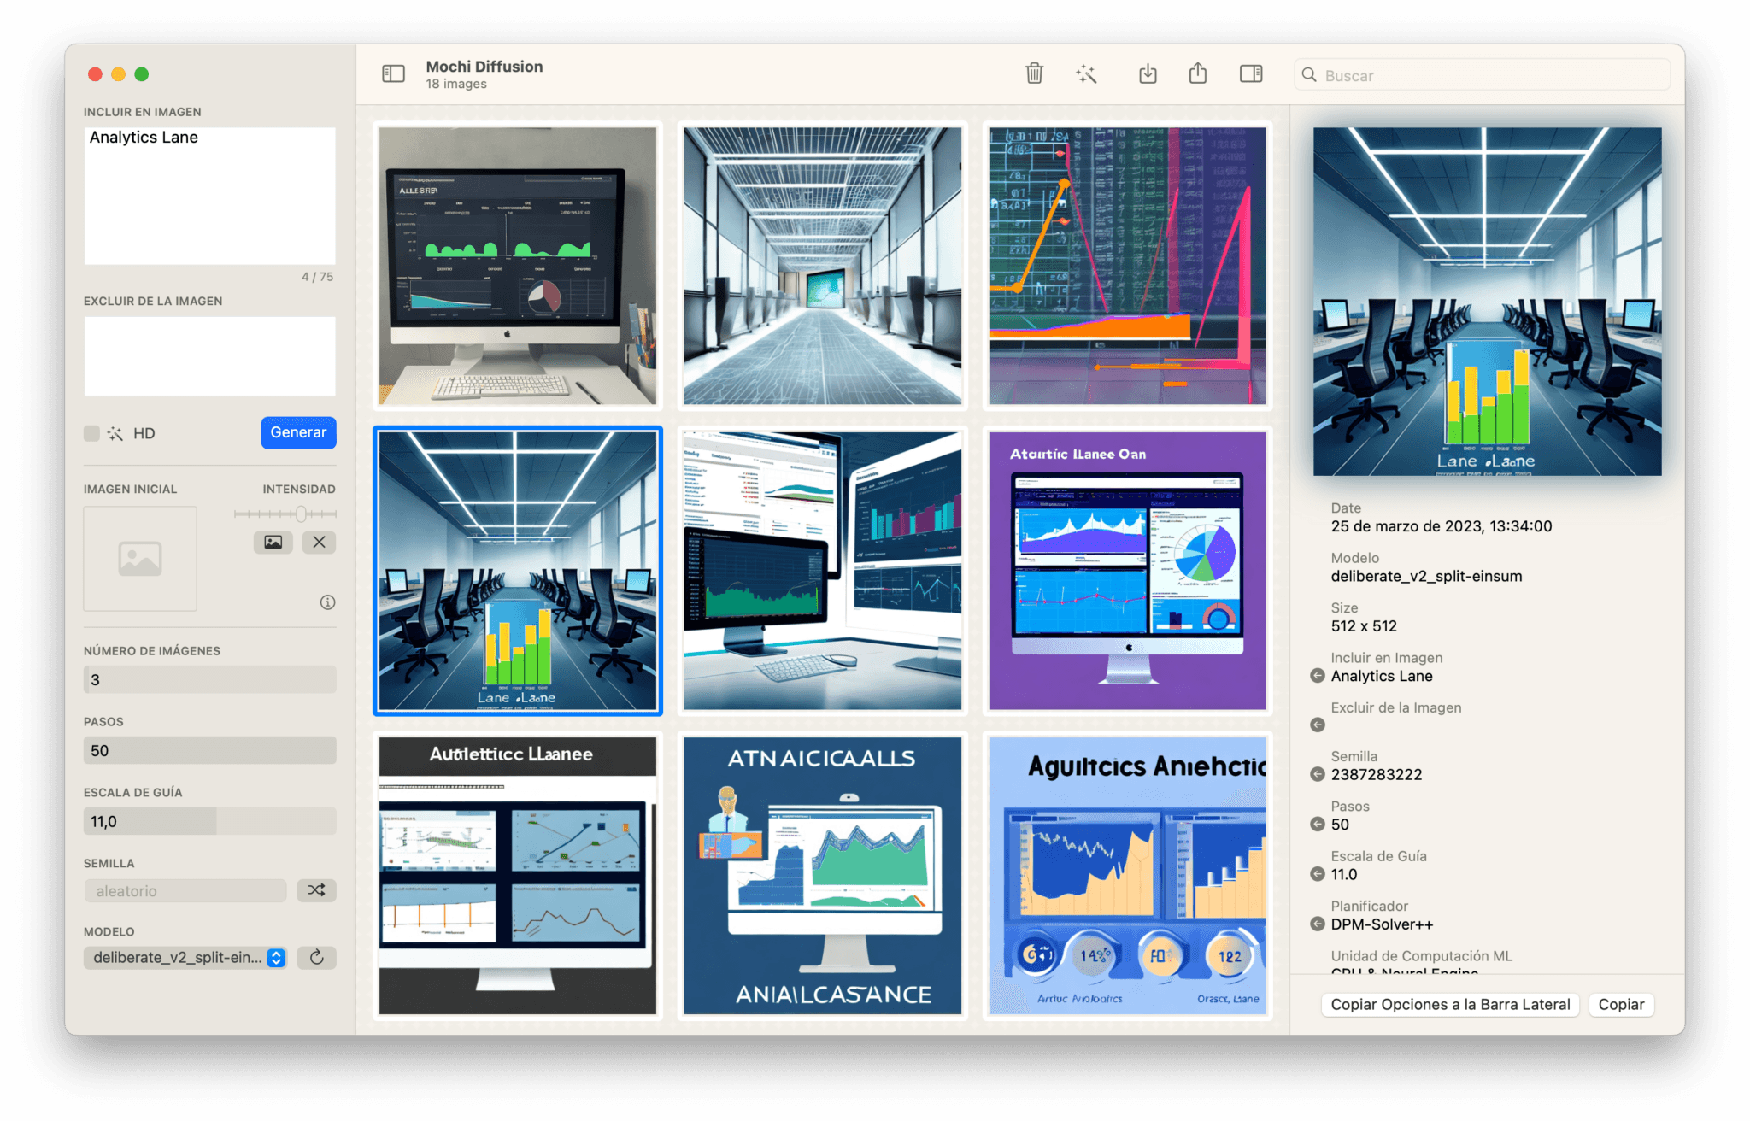Viewport: 1750px width, 1121px height.
Task: Click the Mochi Diffusion window title
Action: tap(484, 66)
